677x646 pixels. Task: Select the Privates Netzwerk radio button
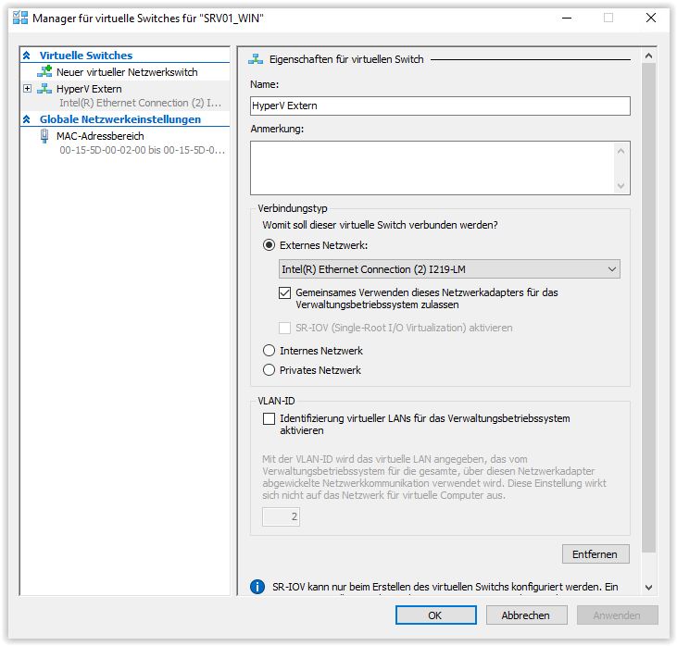(269, 370)
